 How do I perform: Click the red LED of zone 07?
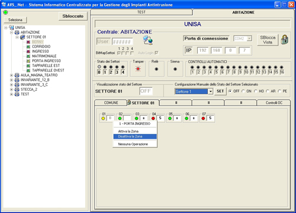tap(203, 119)
